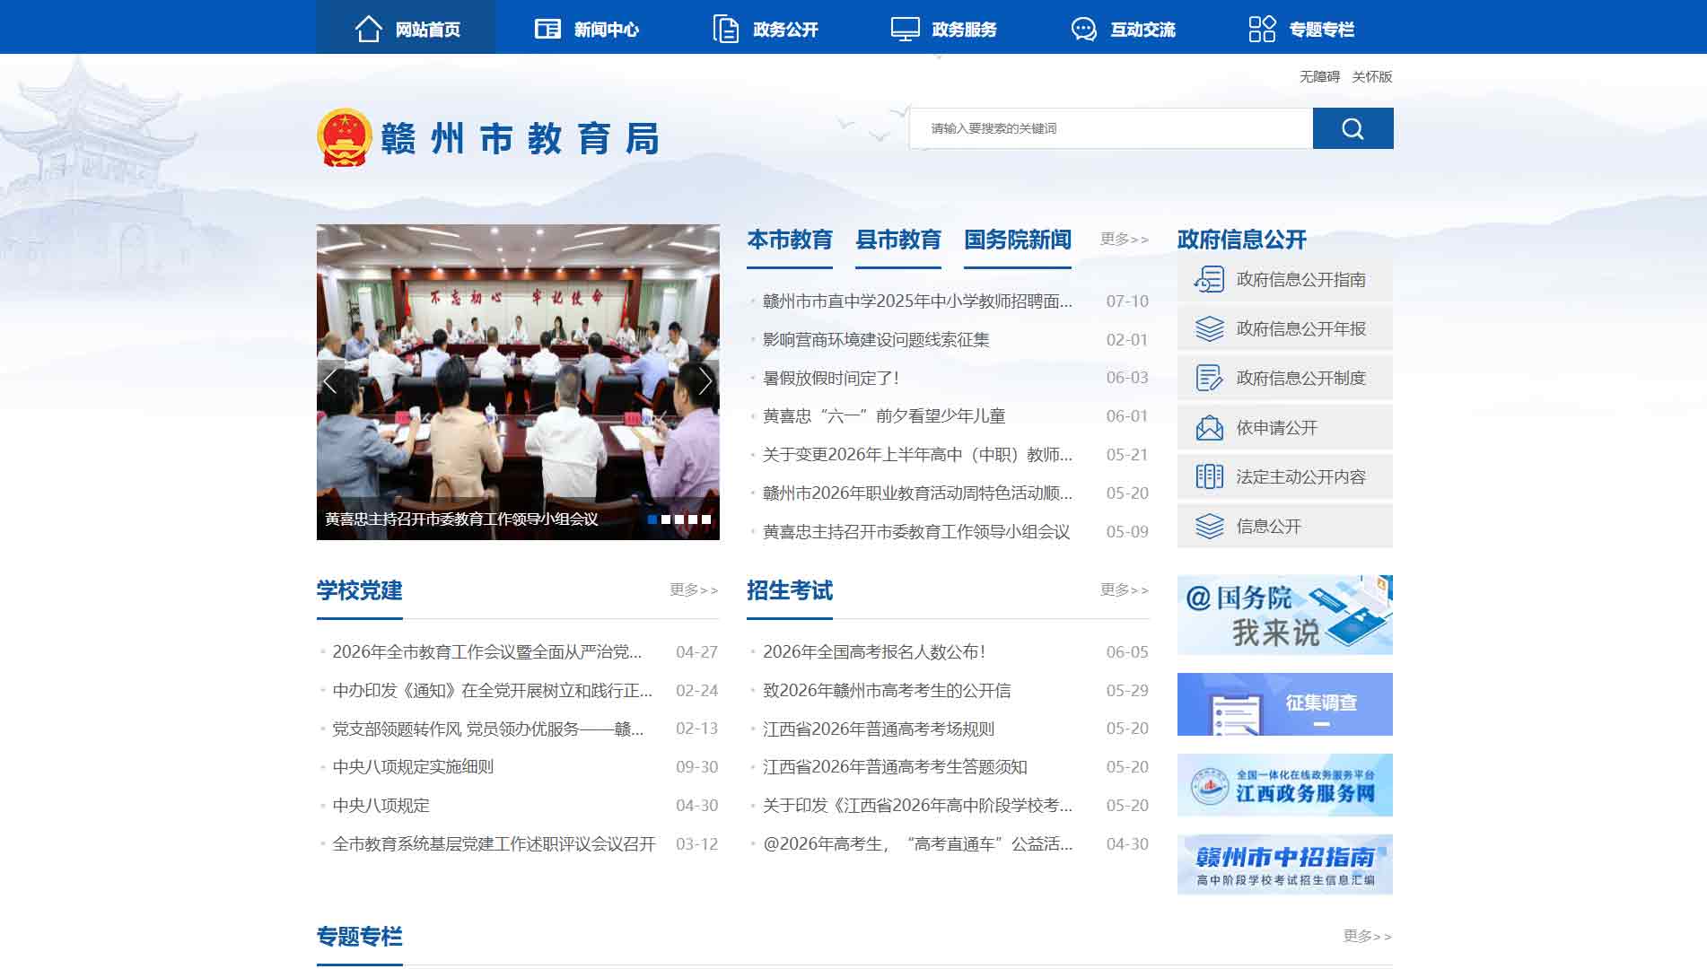Click the 法定主动公开内容 icon
1707x969 pixels.
point(1209,476)
